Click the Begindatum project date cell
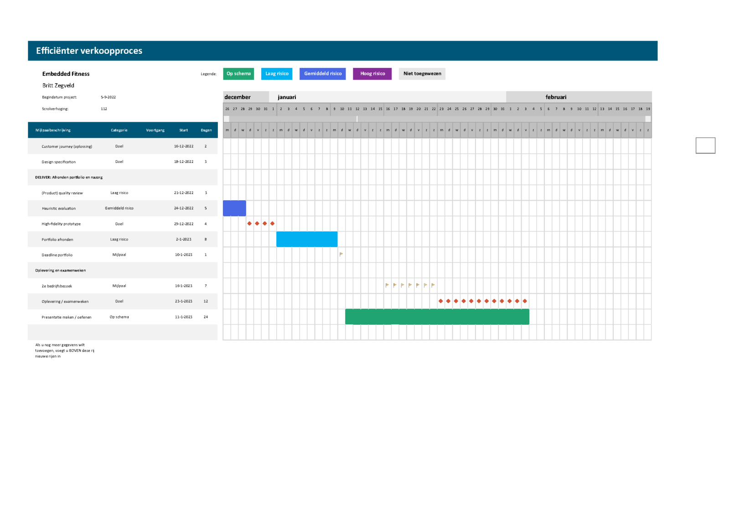This screenshot has height=520, width=735. [109, 97]
